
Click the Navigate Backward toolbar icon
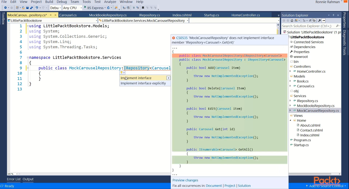[x=5, y=8]
